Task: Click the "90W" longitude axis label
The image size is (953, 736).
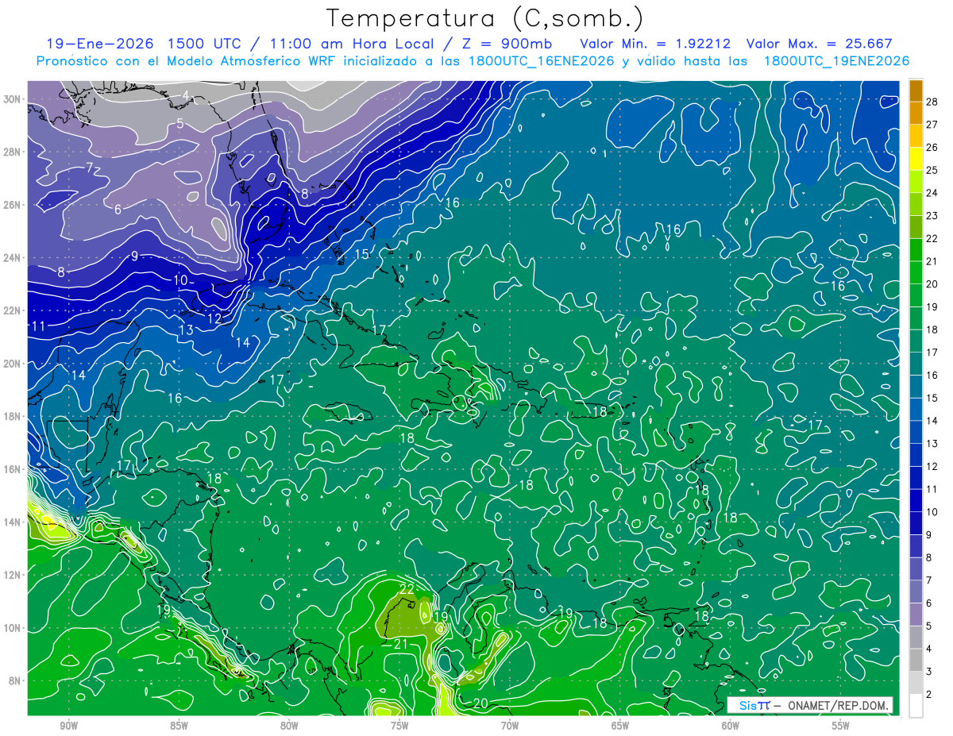Action: click(68, 726)
